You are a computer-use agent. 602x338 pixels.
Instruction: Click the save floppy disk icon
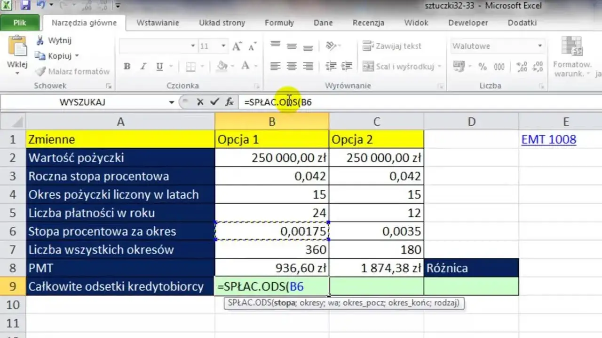pos(25,6)
